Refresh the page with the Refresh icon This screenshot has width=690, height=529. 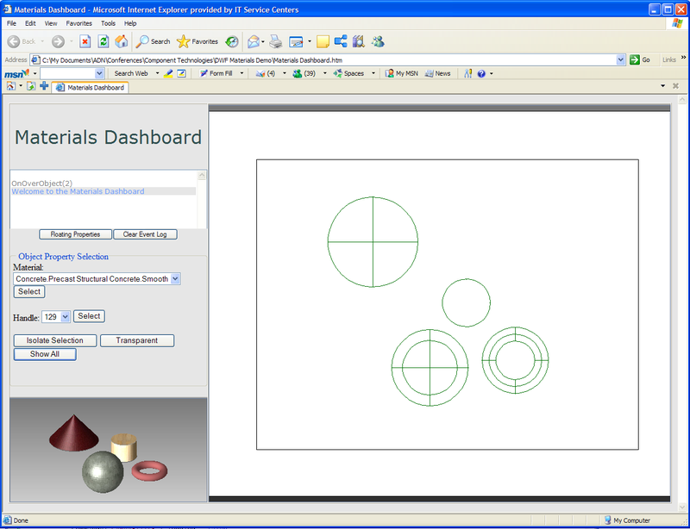[x=103, y=41]
